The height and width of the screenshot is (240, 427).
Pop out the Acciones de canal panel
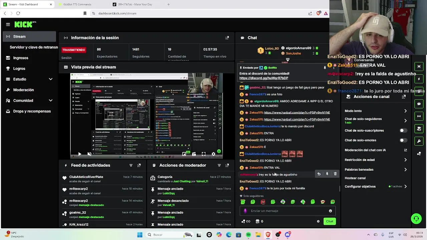click(x=404, y=97)
